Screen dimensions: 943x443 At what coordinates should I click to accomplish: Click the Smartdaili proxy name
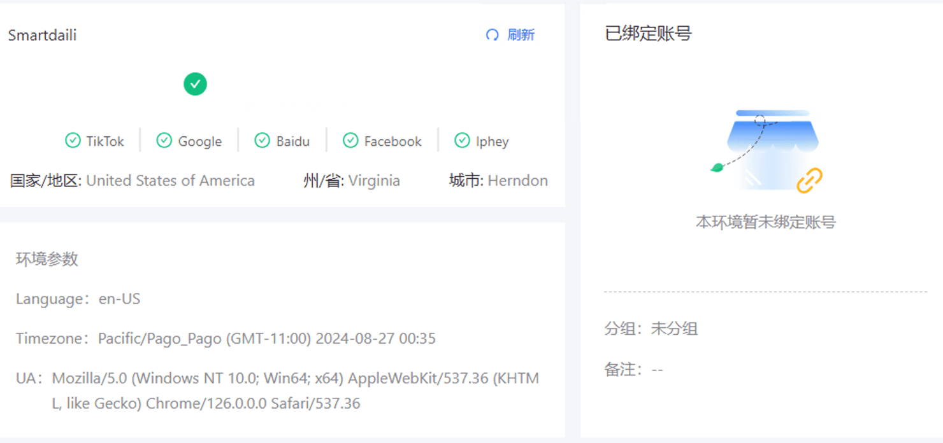point(42,36)
